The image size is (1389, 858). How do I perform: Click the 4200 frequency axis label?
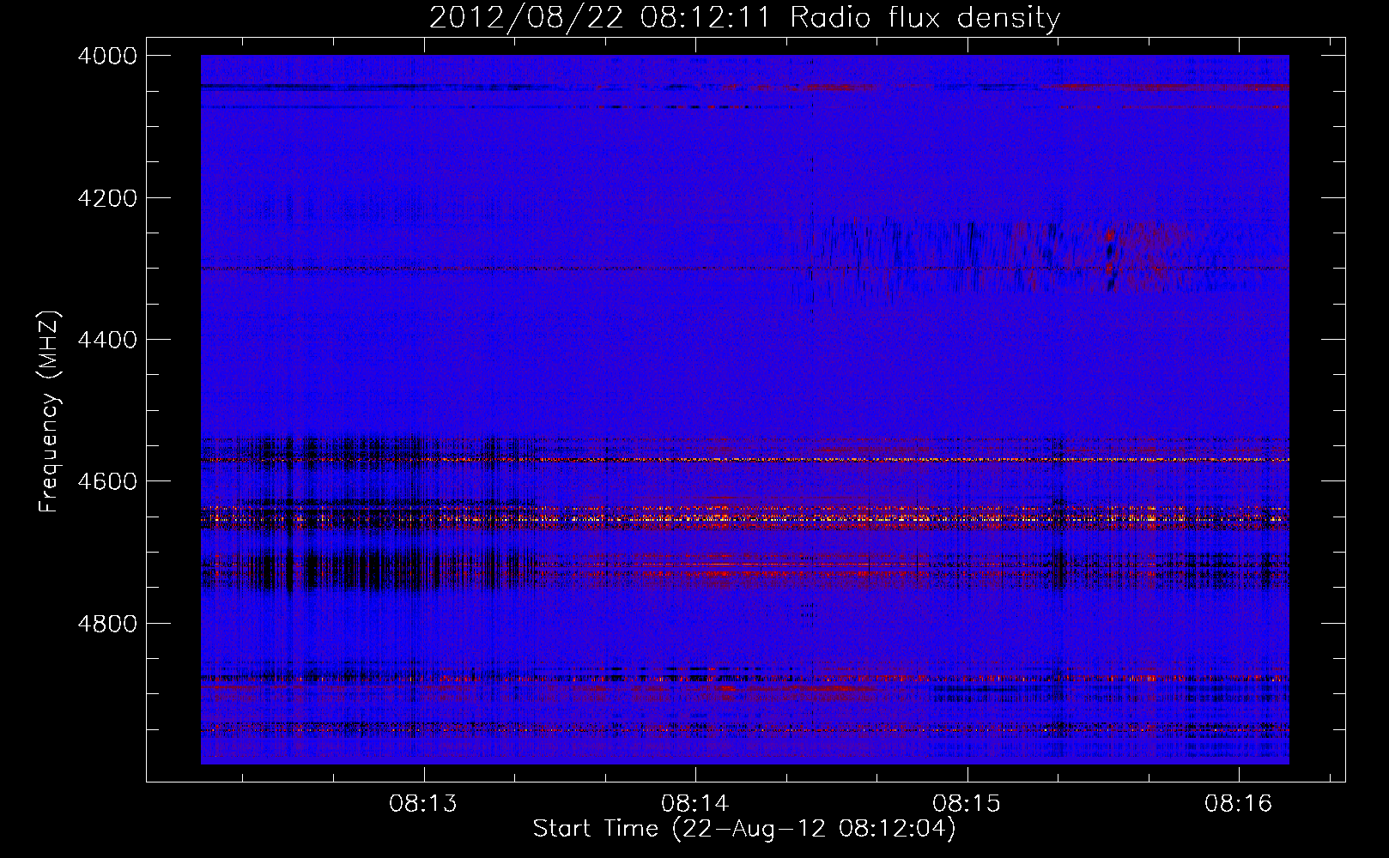[x=107, y=198]
